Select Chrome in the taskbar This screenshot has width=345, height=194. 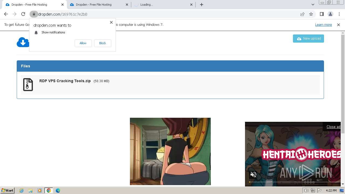(49, 190)
